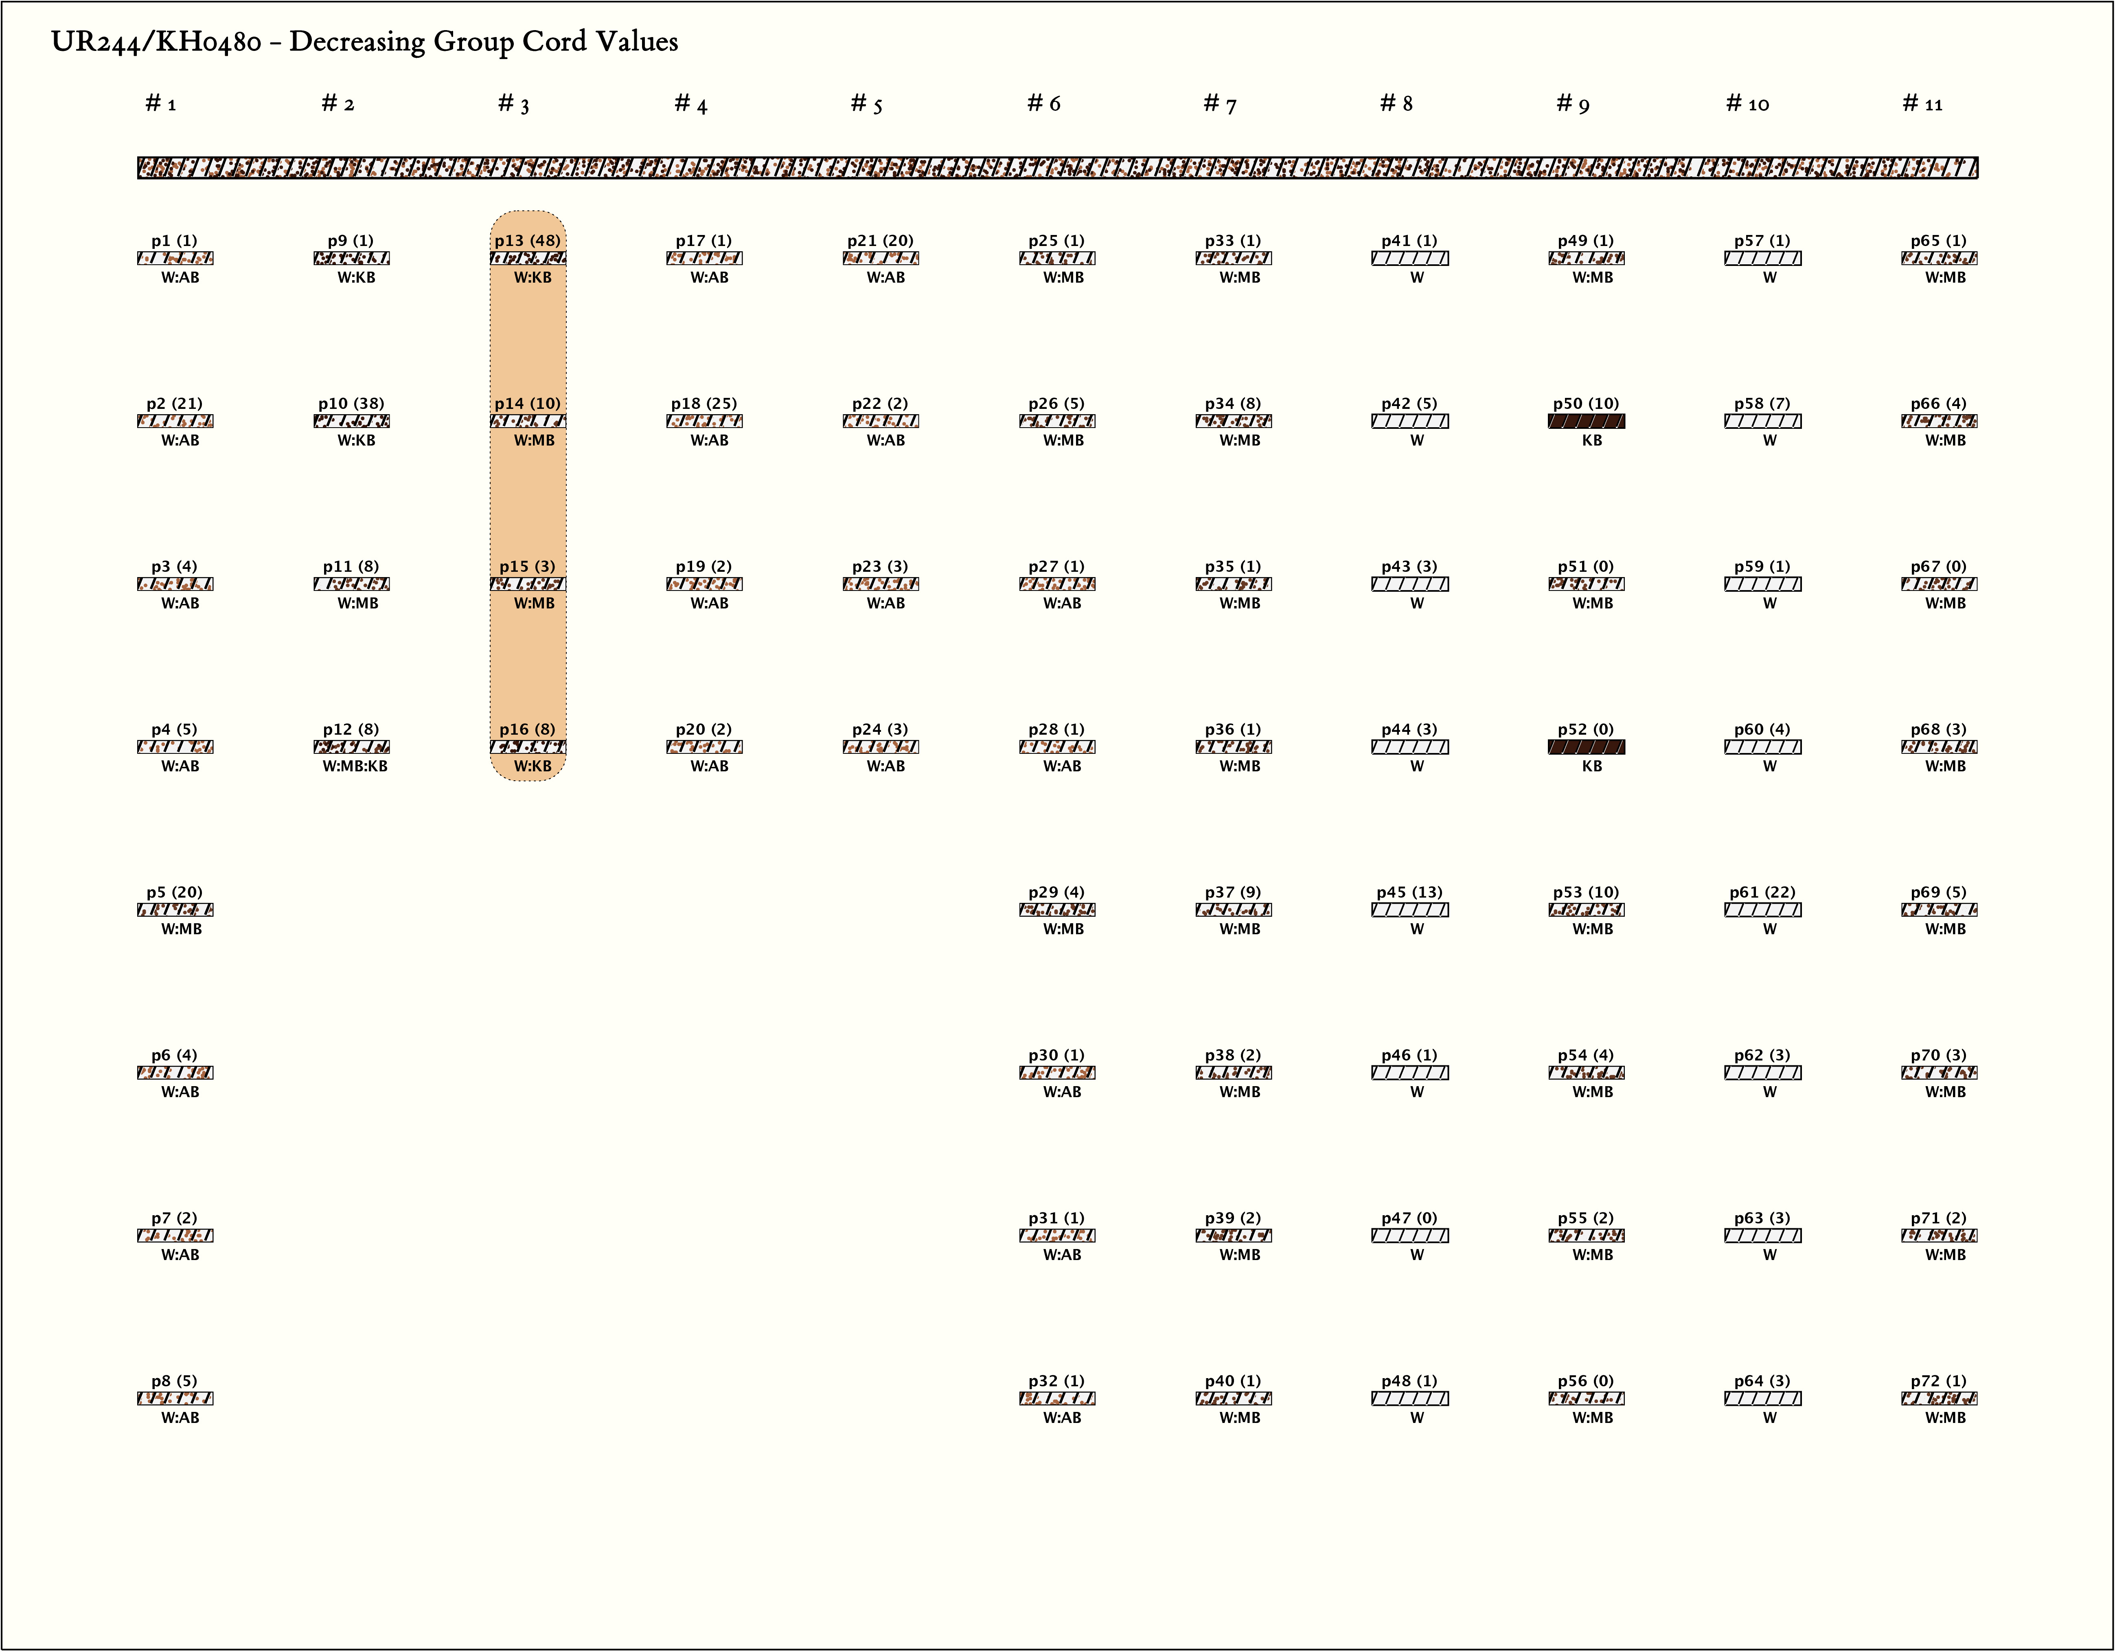
Task: Click the p37 (9) cord icon
Action: click(x=1234, y=910)
